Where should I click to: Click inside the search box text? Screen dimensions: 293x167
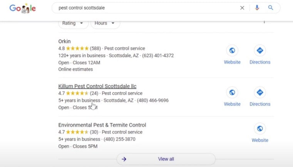[82, 8]
